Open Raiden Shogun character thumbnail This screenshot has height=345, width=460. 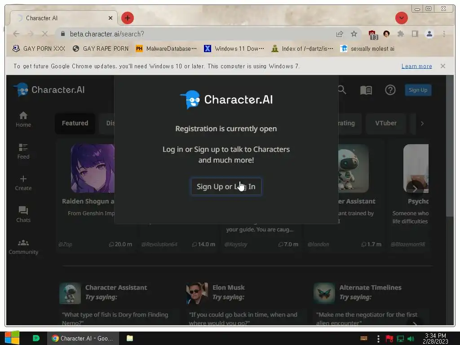(x=93, y=168)
